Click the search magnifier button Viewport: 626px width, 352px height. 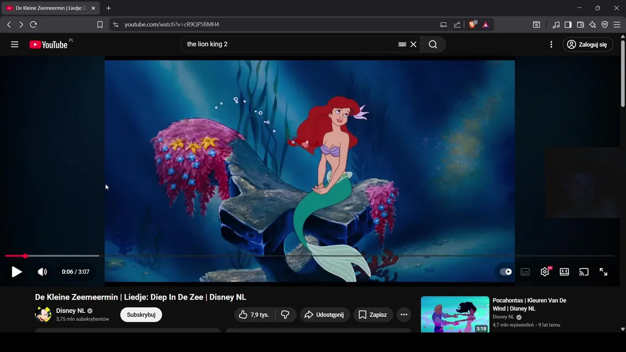pos(433,44)
